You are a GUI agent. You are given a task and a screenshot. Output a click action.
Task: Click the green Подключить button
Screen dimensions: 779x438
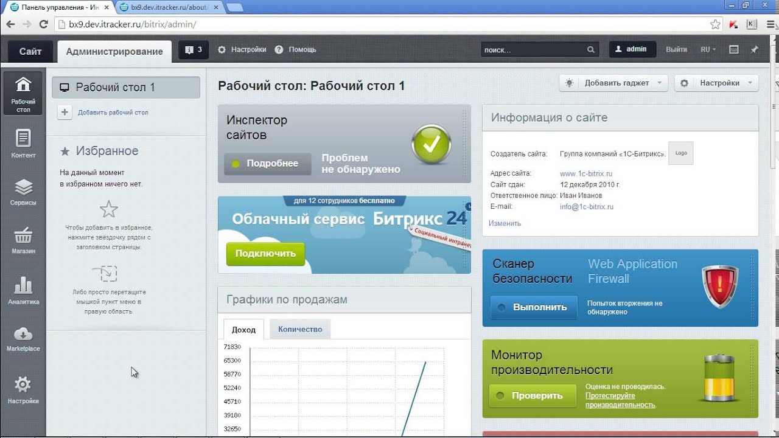point(265,254)
